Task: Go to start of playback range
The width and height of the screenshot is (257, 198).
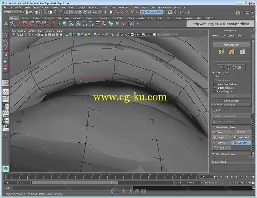Action: pyautogui.click(x=216, y=177)
